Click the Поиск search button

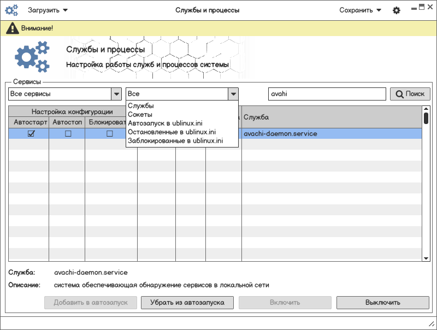point(410,94)
